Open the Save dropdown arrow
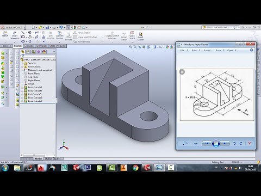The width and height of the screenshot is (261, 196). (x=50, y=27)
